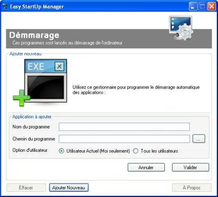Close the Easy StartUp Manager window
The image size is (218, 197).
tap(211, 7)
